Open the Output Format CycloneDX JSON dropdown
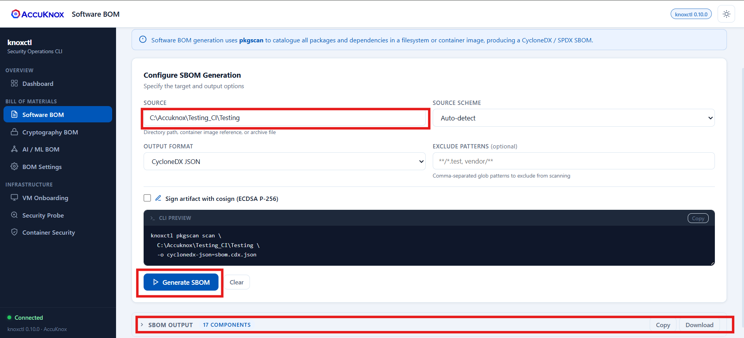Image resolution: width=744 pixels, height=338 pixels. coord(284,161)
